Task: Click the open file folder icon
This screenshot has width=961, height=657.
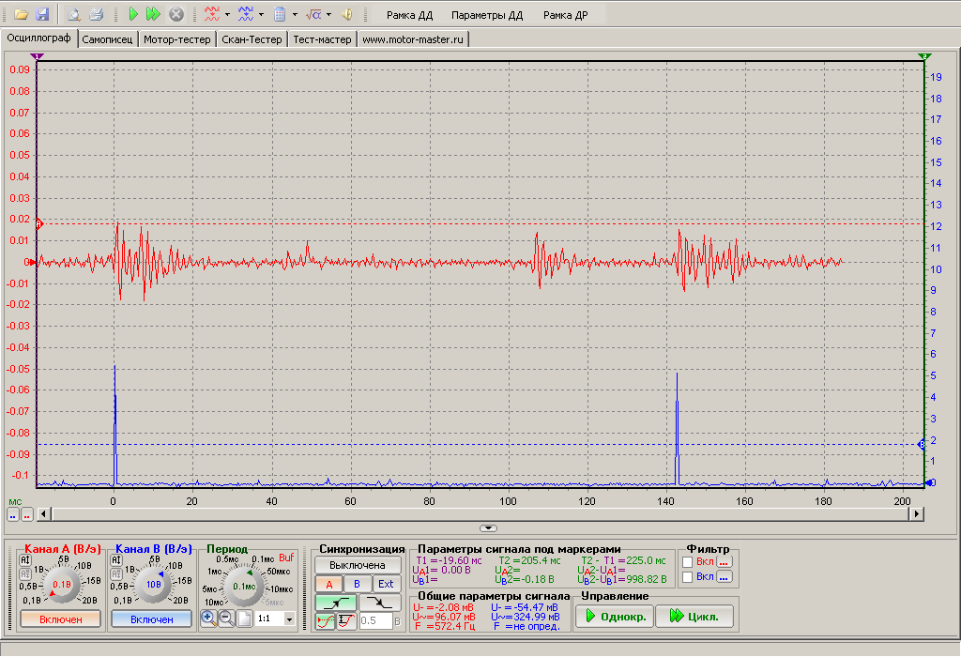Action: 21,15
